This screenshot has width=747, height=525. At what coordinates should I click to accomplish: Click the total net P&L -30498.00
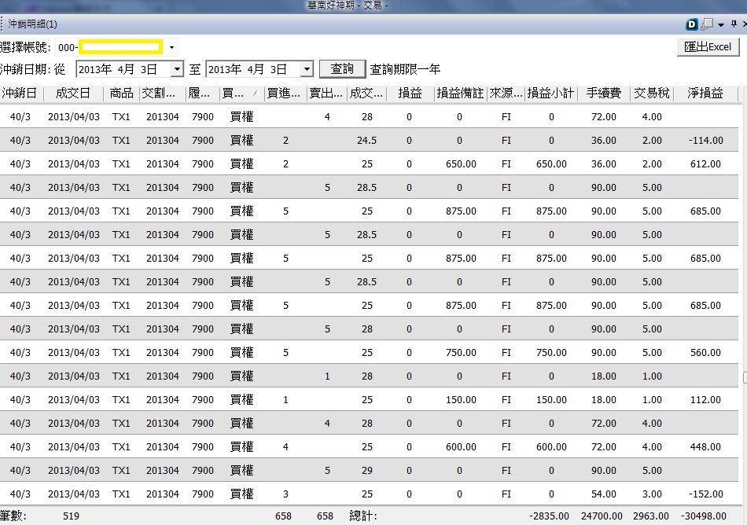[x=704, y=516]
